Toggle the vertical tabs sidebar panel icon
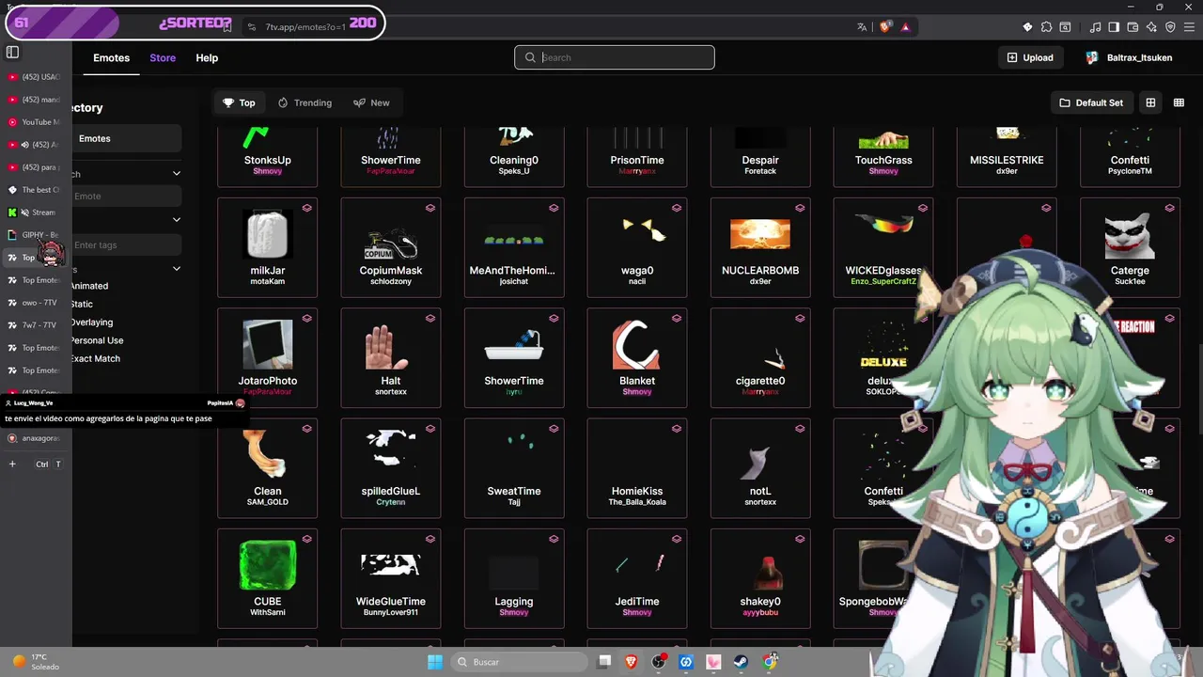The height and width of the screenshot is (677, 1203). coord(12,52)
